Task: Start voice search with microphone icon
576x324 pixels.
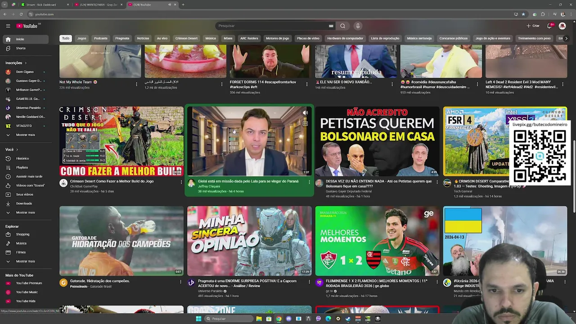Action: [358, 26]
